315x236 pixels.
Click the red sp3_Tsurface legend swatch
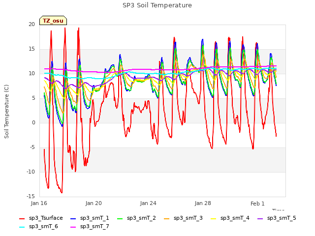[22, 218]
